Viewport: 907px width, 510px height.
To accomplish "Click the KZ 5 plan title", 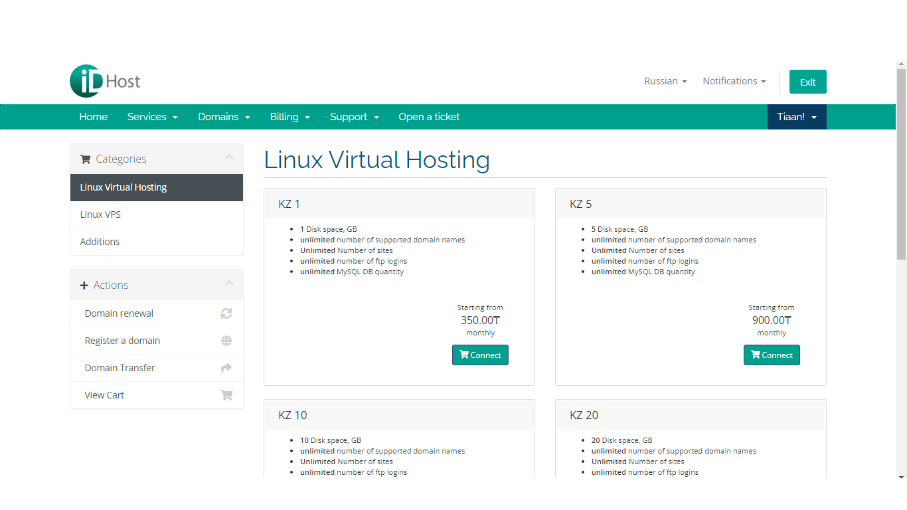I will pyautogui.click(x=581, y=204).
